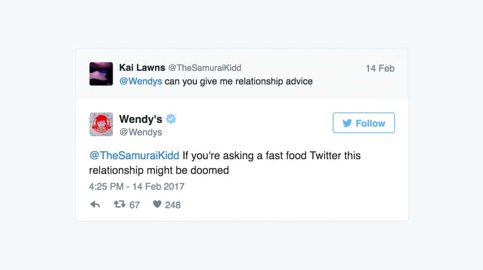View the 248 likes count
Screen dimensions: 483x270
pos(173,205)
